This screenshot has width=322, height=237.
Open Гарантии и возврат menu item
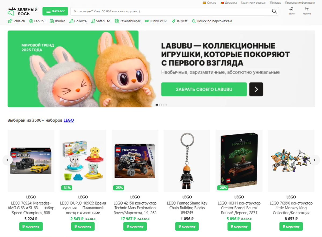253,3
